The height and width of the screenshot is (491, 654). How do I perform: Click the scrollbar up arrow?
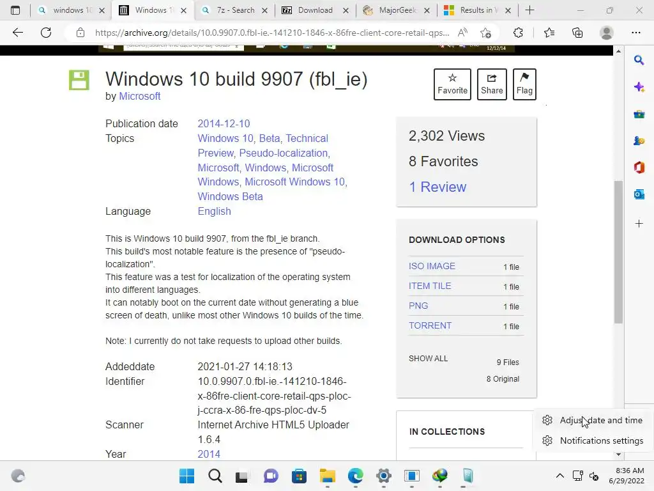(618, 51)
